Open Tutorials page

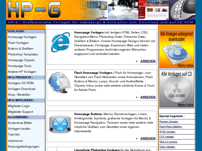pos(14,134)
